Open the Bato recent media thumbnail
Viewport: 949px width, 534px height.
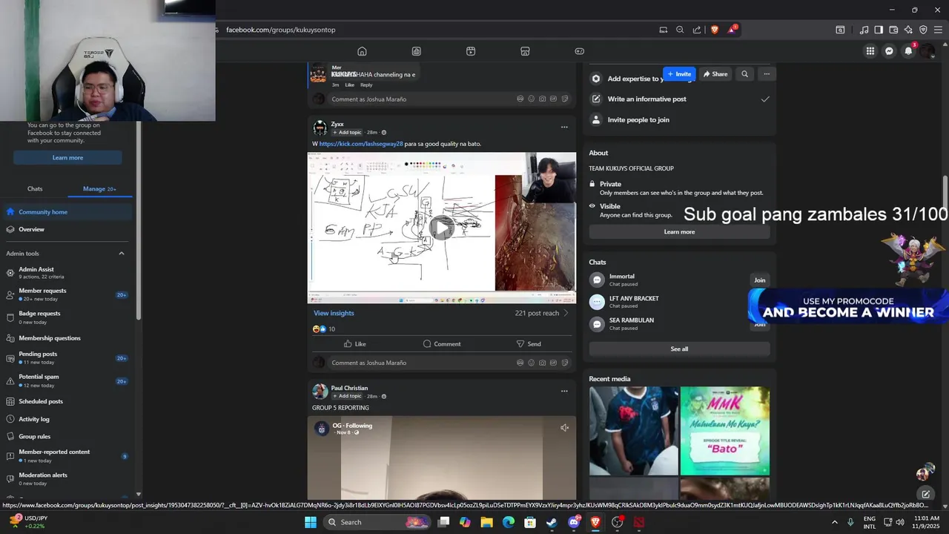(x=725, y=431)
